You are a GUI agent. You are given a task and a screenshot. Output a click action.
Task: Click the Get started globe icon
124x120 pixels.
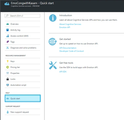(53, 42)
